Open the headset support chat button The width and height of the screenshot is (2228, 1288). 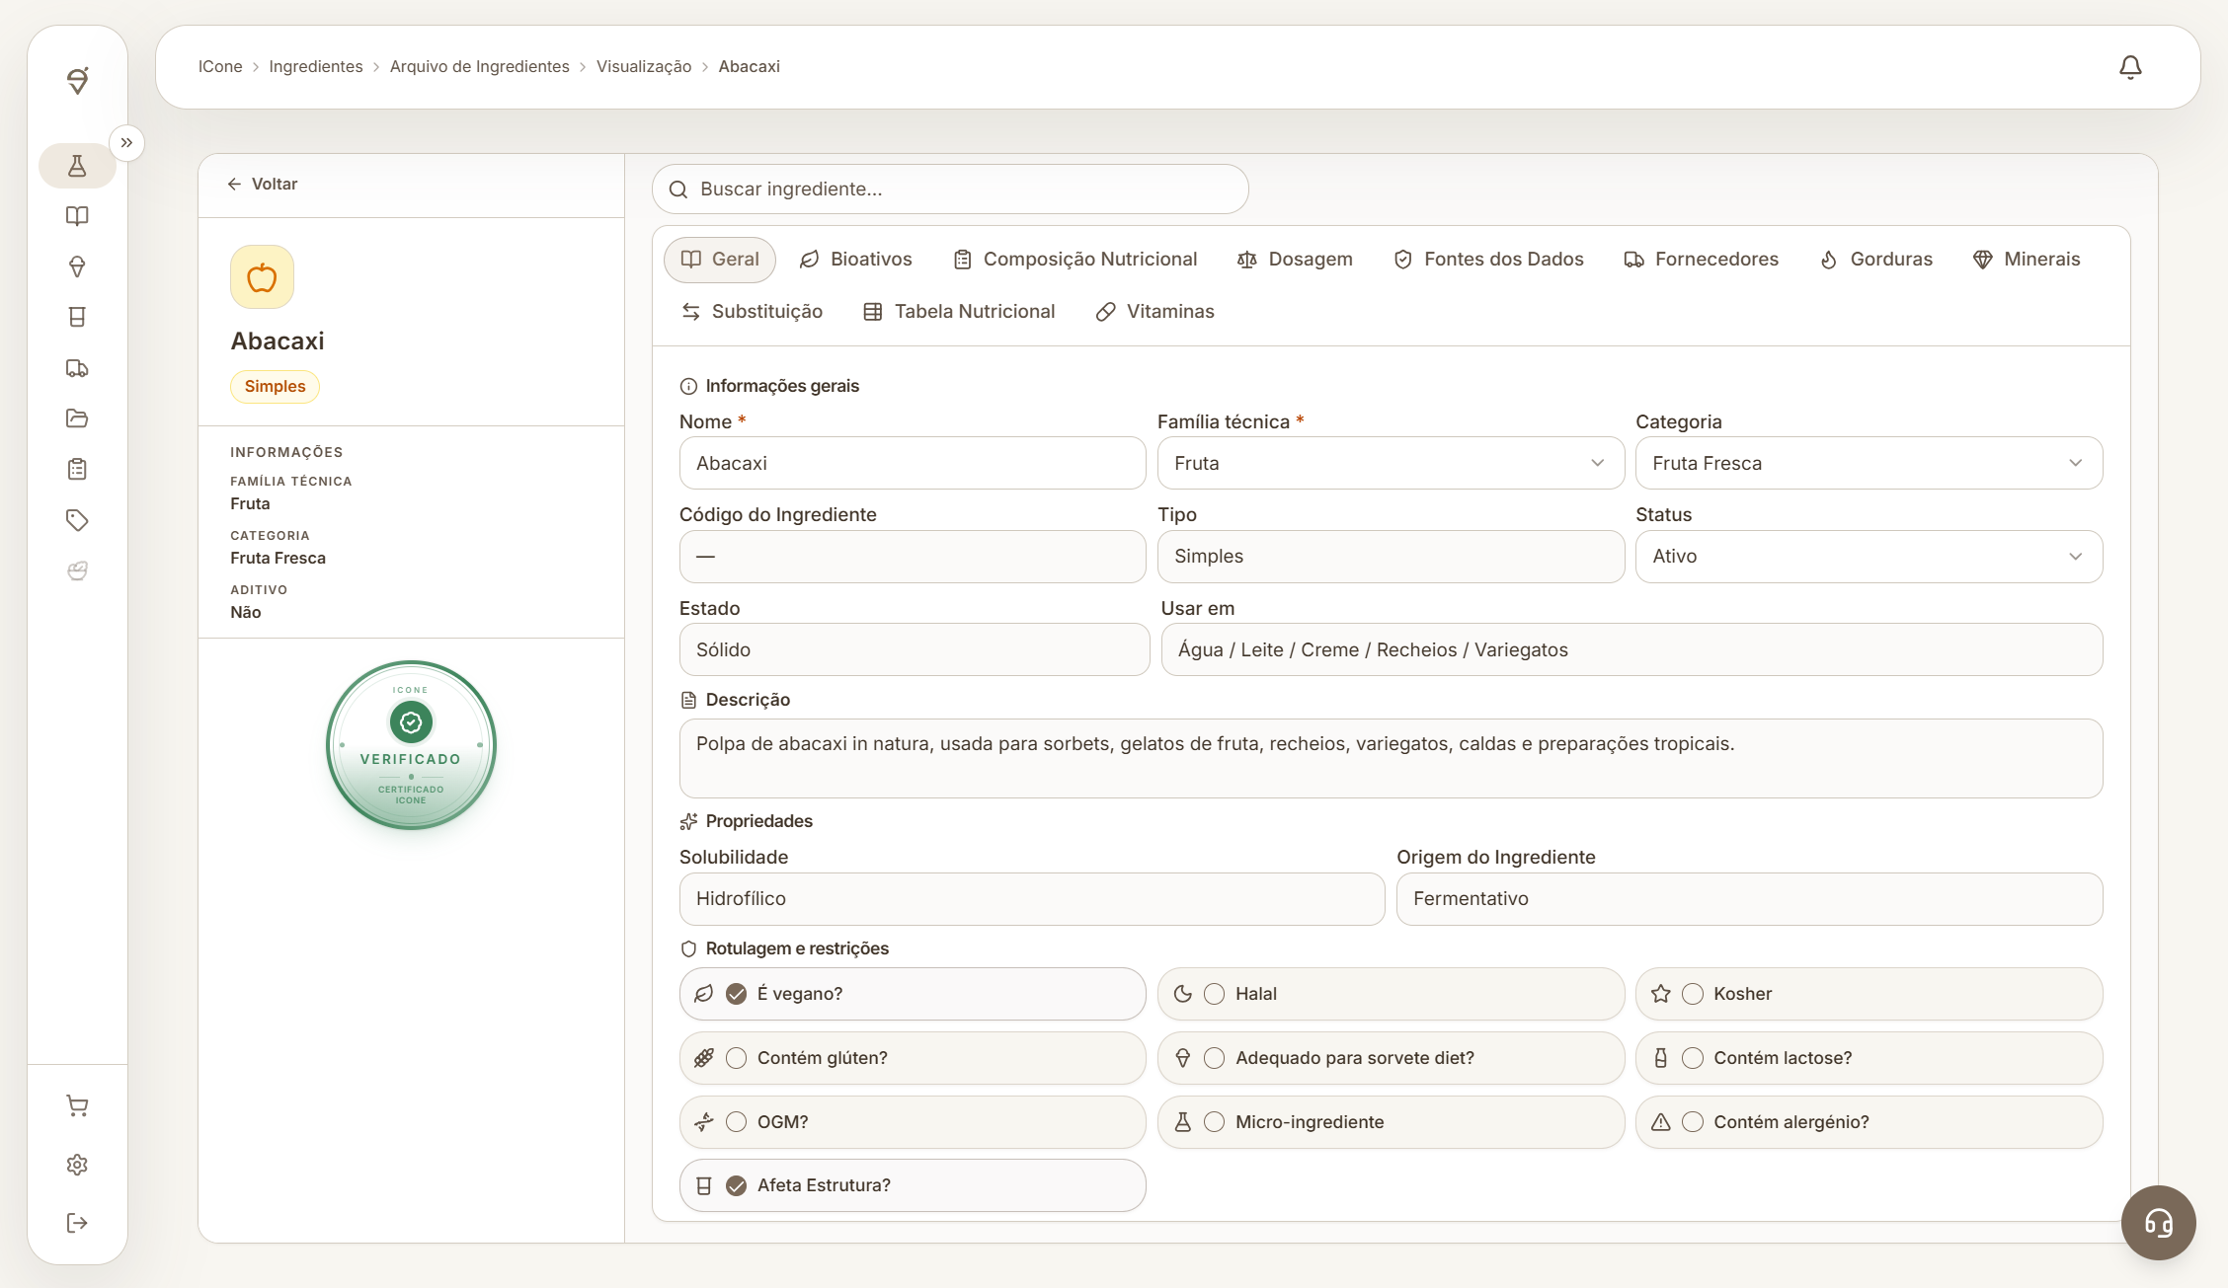[x=2158, y=1223]
